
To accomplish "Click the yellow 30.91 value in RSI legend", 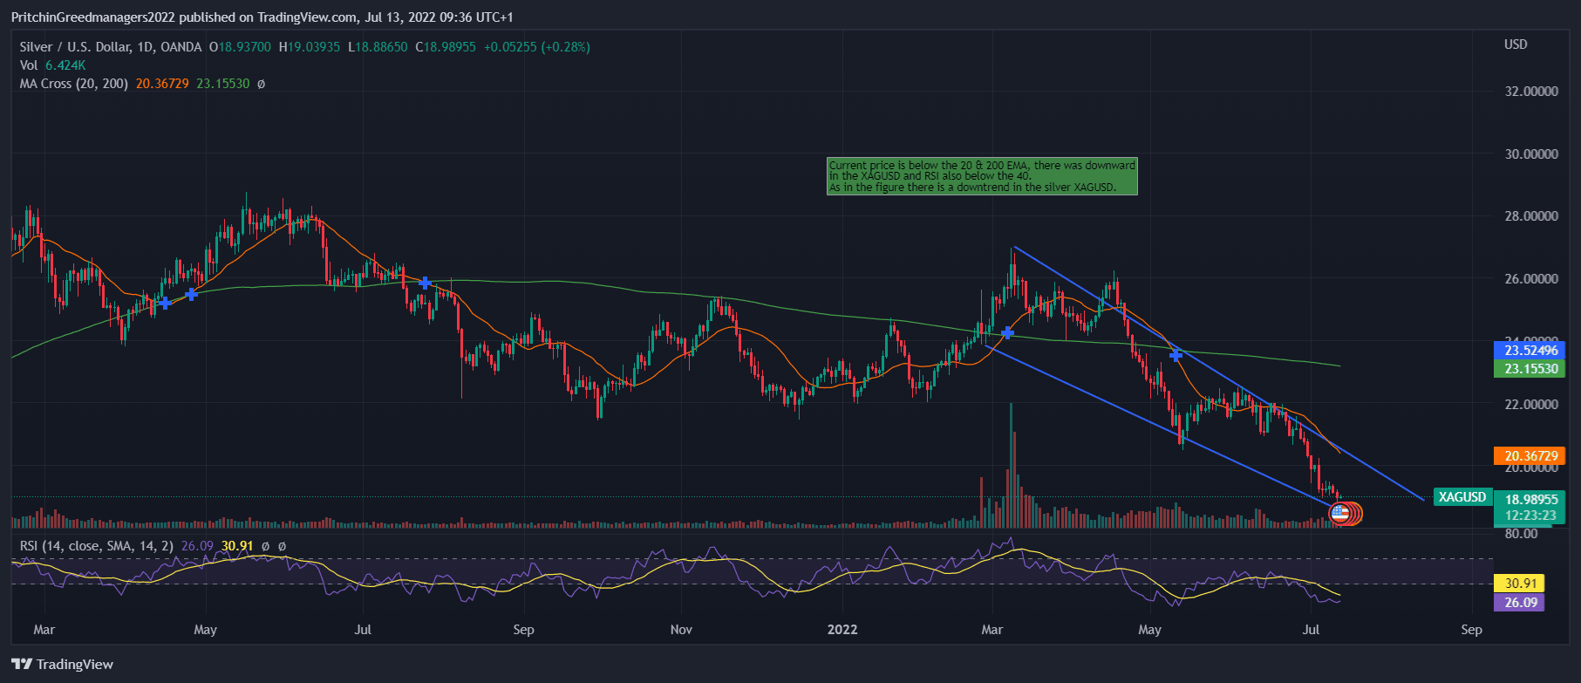I will coord(237,546).
